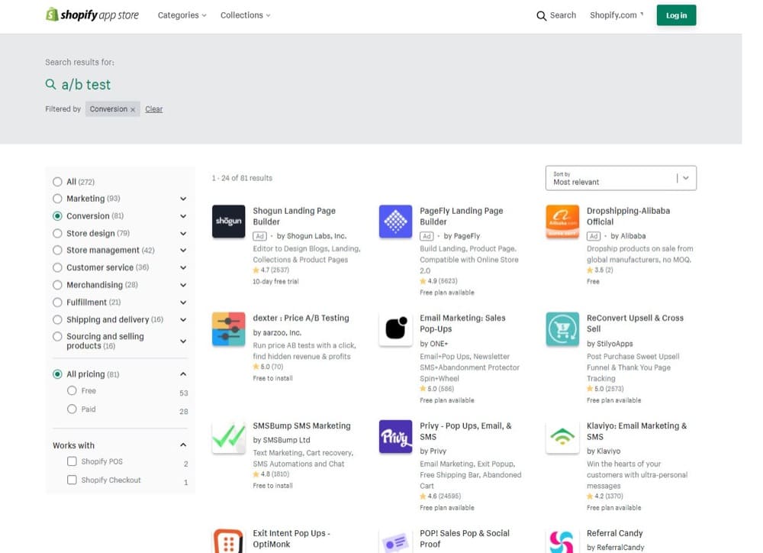763x553 pixels.
Task: Click the Dropshipping-Alibaba Official app icon
Action: click(x=562, y=222)
